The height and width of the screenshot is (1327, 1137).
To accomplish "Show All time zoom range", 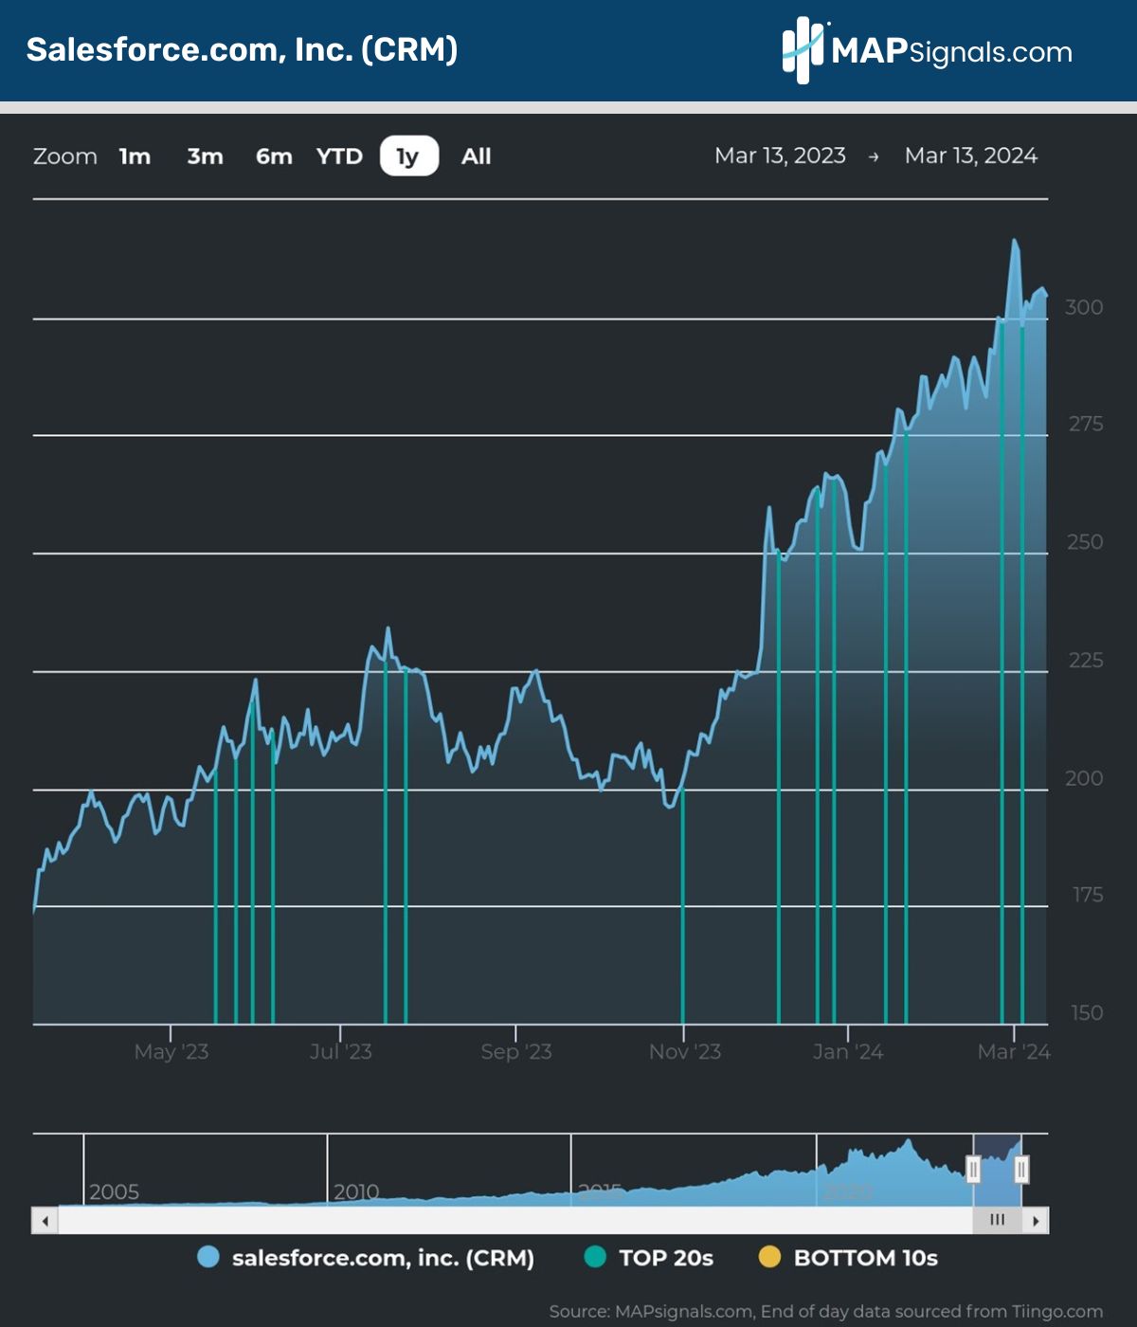I will pyautogui.click(x=476, y=156).
